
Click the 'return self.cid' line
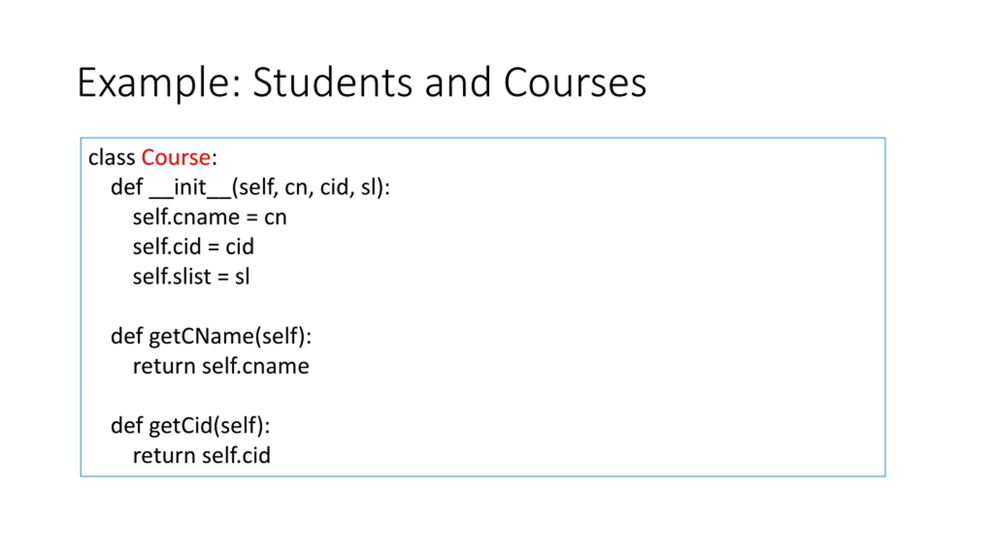[202, 455]
